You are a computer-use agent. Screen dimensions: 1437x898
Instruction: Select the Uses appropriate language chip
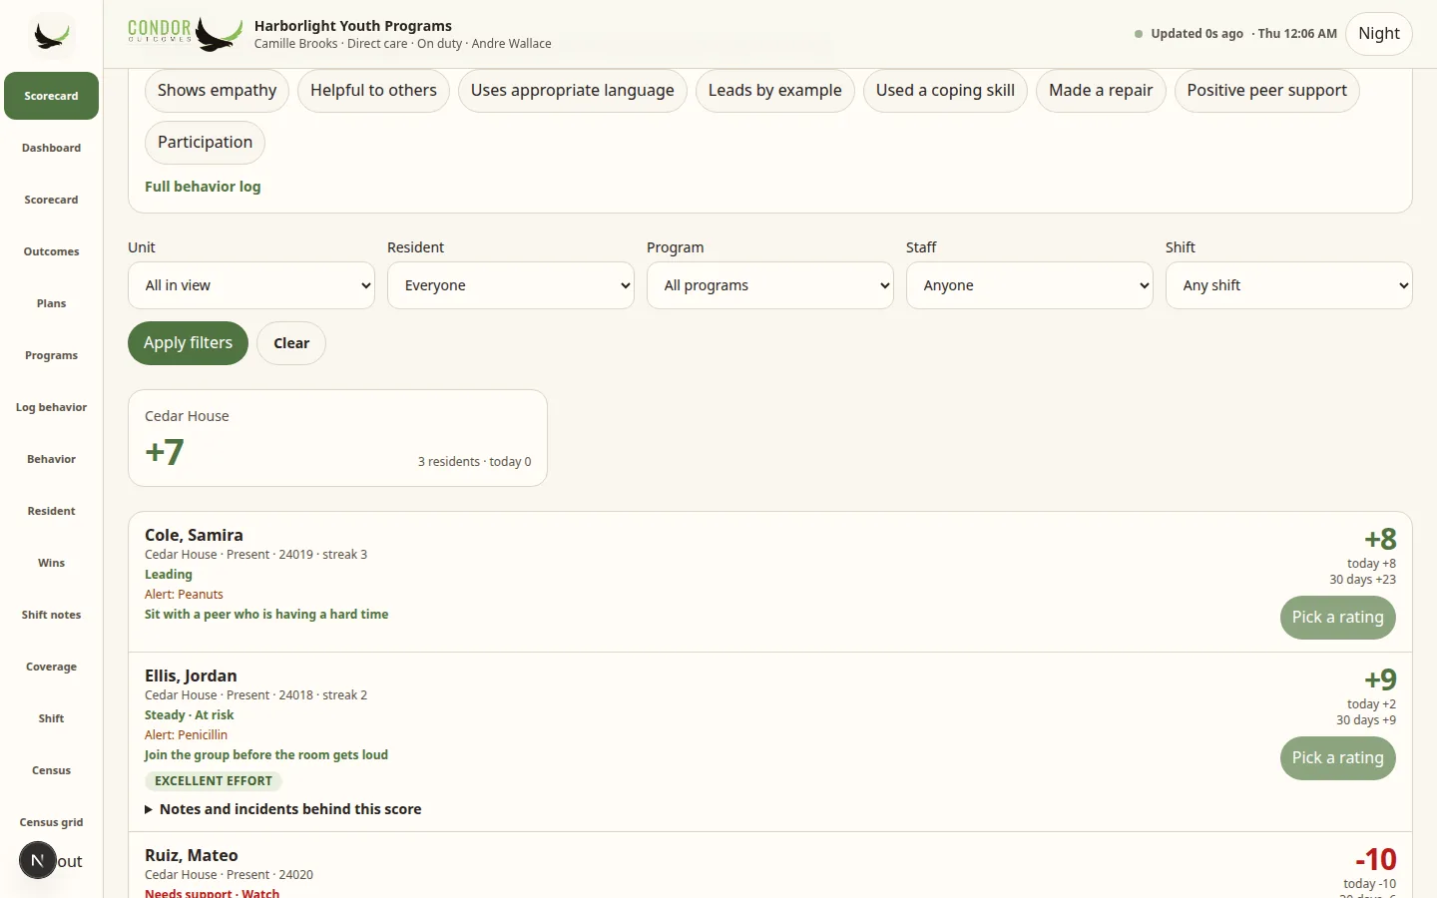(x=573, y=91)
